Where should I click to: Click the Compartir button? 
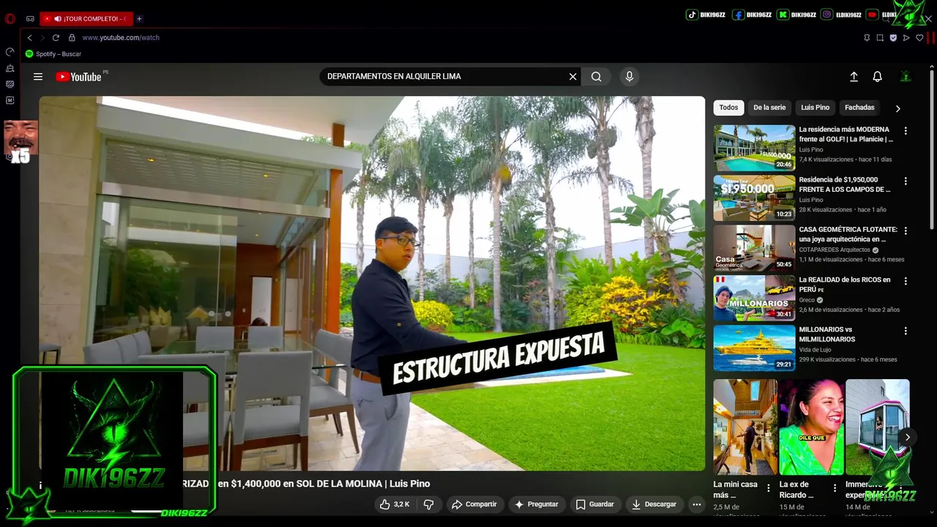(474, 504)
